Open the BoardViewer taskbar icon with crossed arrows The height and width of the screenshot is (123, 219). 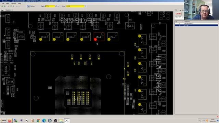point(67,121)
